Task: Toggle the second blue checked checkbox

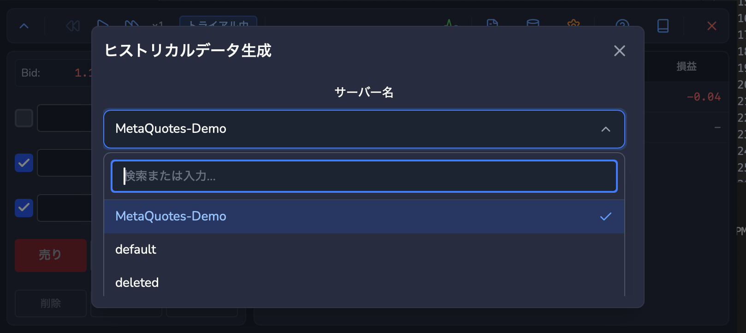Action: 24,208
